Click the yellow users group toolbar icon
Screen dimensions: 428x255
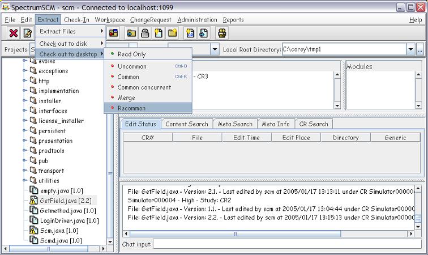coord(222,33)
